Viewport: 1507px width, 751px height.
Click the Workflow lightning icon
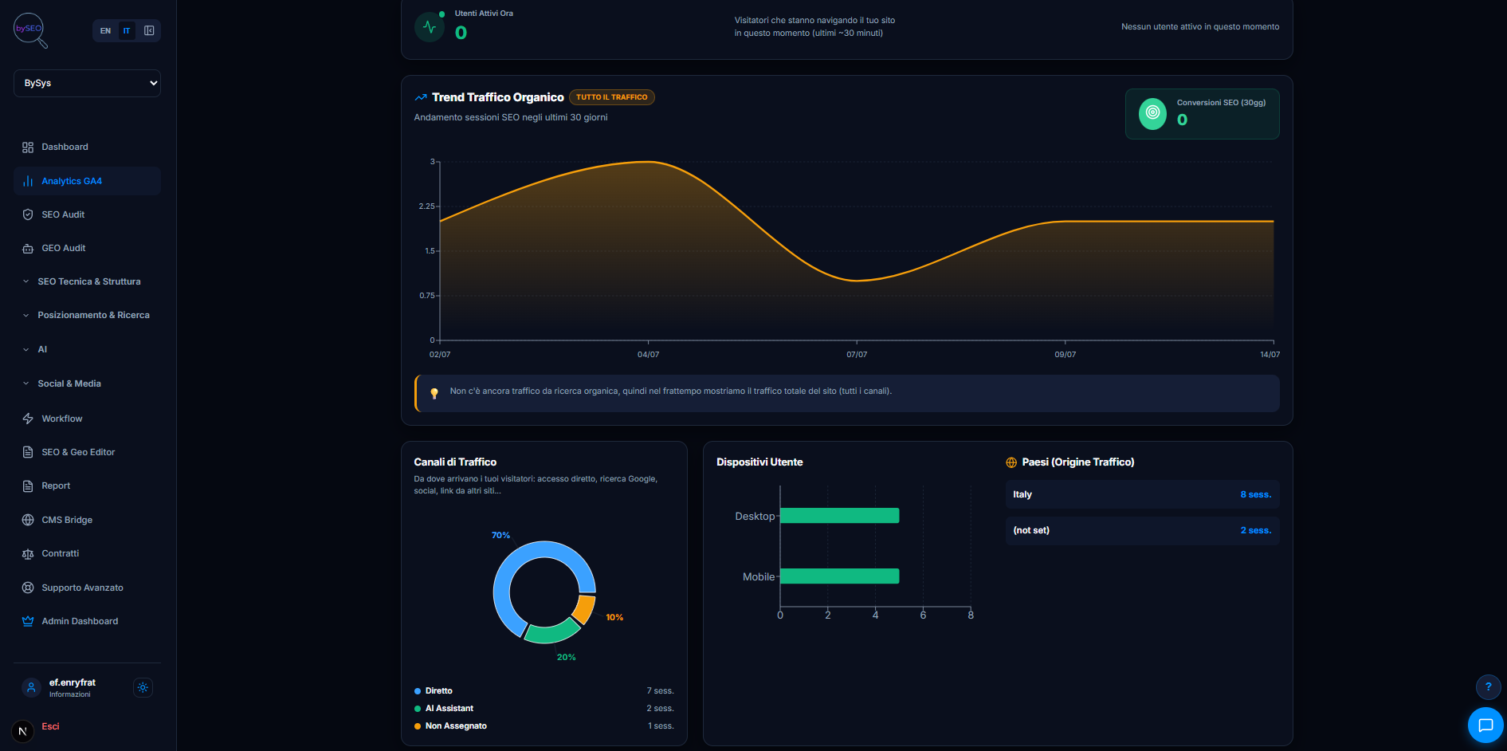tap(28, 419)
